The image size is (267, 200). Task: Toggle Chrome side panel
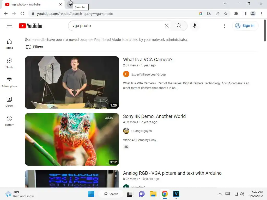pos(245,14)
